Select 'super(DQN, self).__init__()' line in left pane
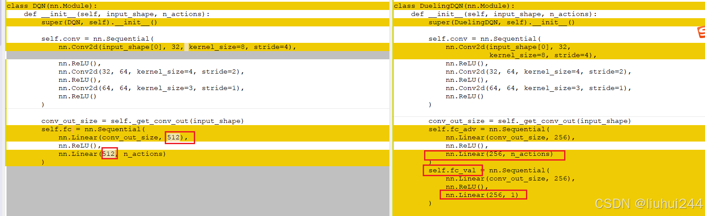The image size is (705, 216). 99,23
